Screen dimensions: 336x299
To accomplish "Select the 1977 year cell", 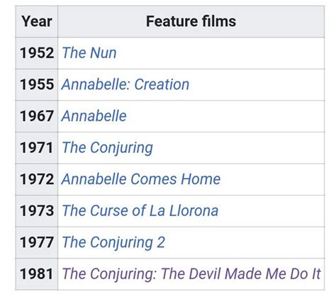I will click(x=37, y=242).
